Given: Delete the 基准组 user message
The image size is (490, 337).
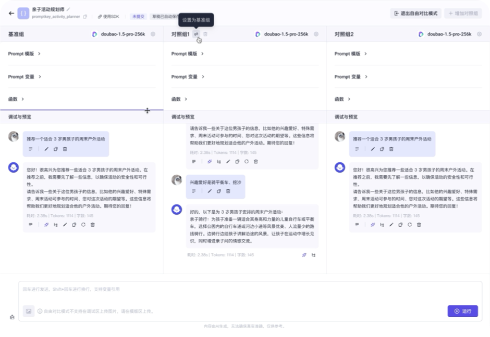Looking at the screenshot, I should [65, 149].
